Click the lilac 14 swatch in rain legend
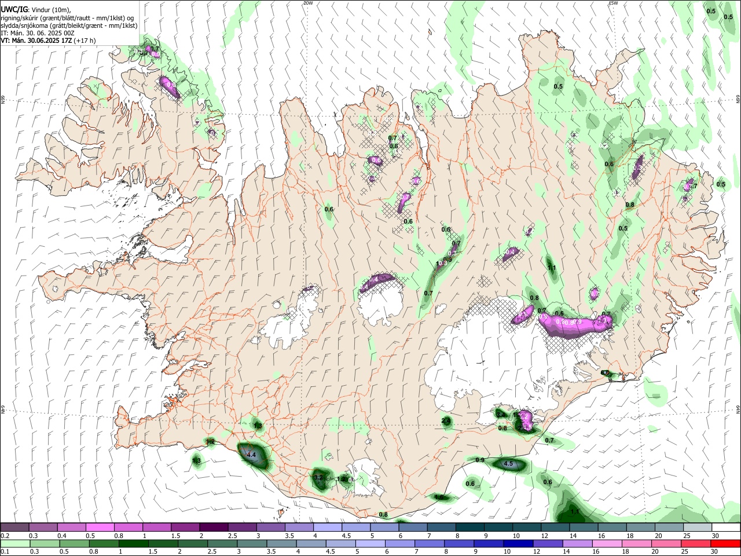The height and width of the screenshot is (556, 741). 577,544
